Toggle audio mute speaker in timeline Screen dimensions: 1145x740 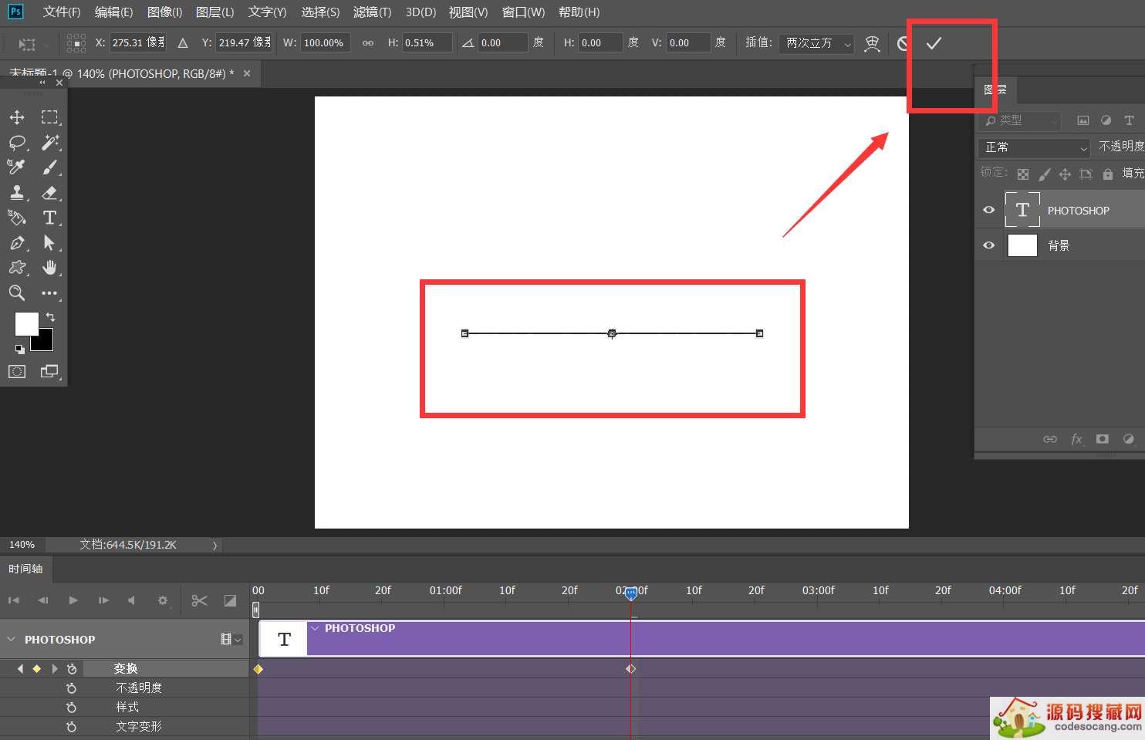pyautogui.click(x=131, y=600)
